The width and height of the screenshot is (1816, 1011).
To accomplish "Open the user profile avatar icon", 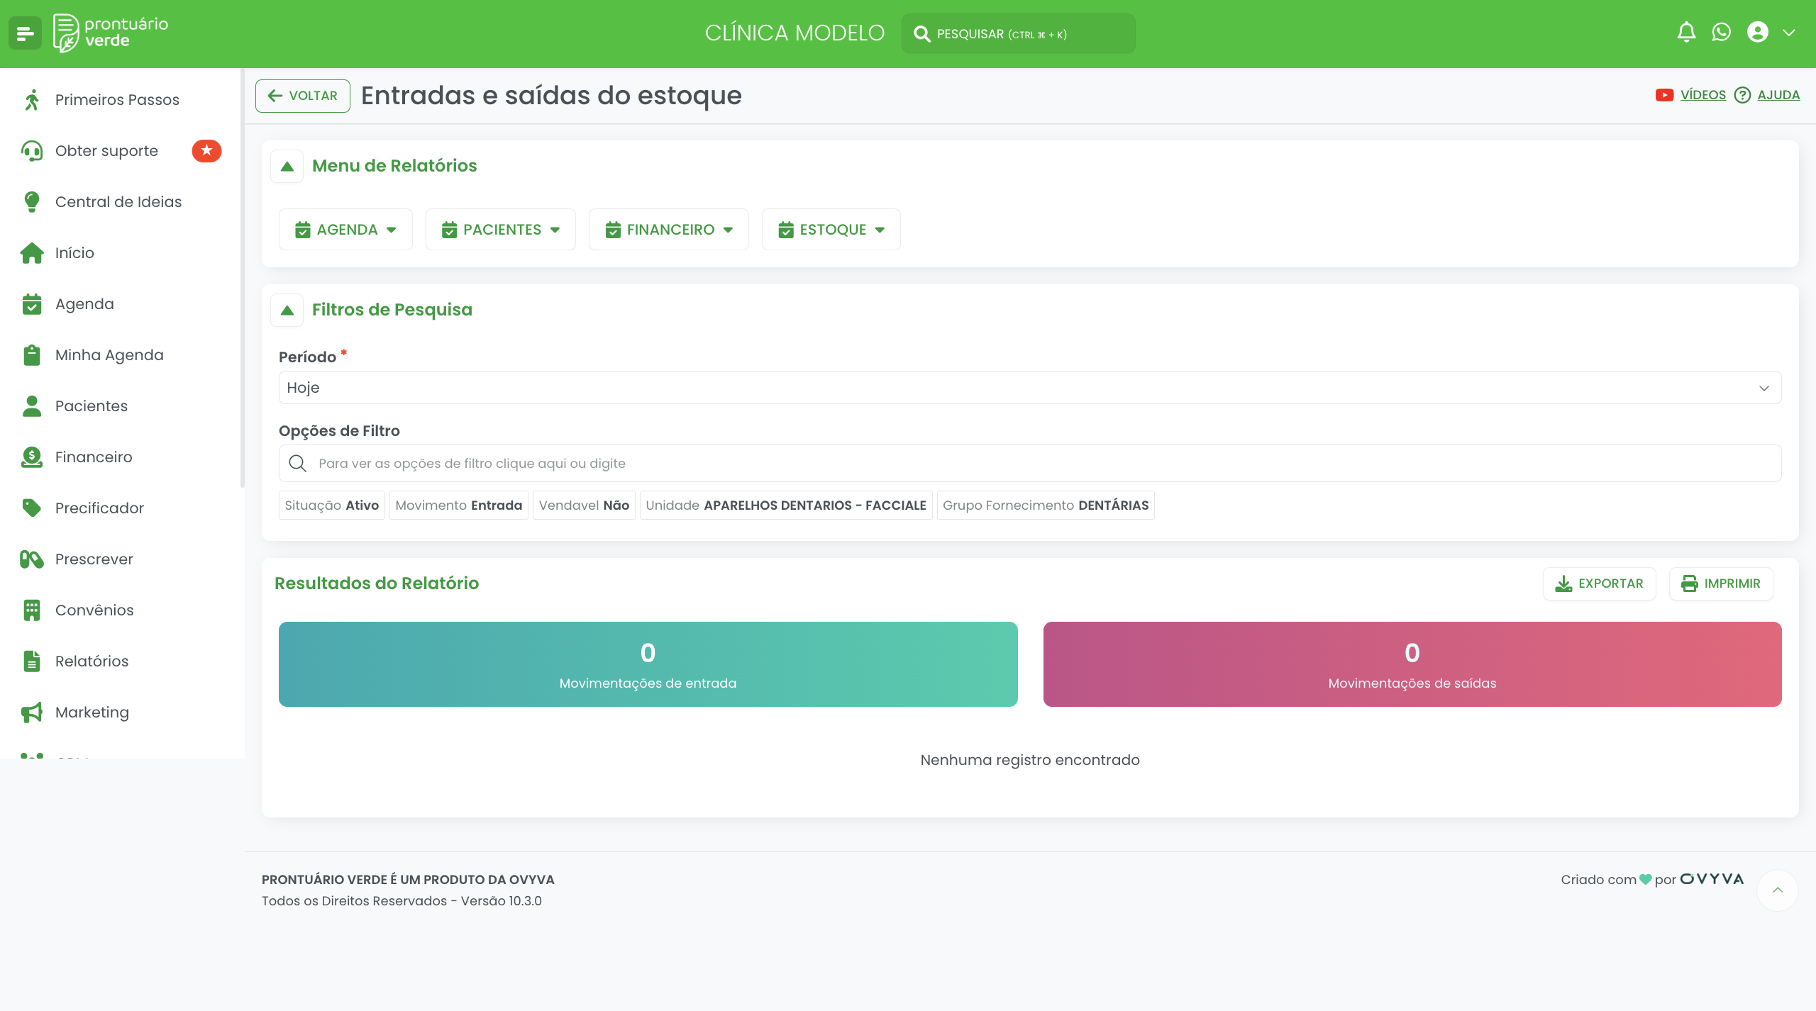I will click(1757, 33).
